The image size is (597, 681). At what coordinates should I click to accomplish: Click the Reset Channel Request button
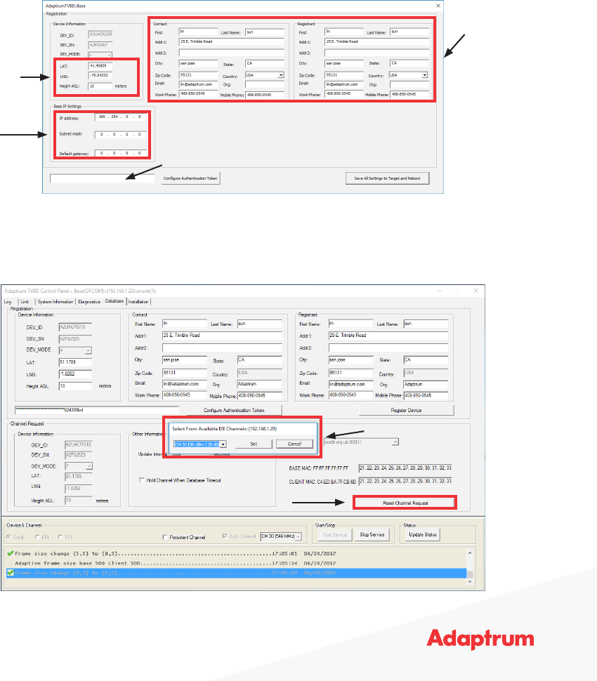click(405, 503)
